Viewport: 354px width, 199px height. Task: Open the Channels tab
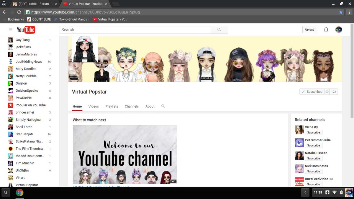[132, 106]
